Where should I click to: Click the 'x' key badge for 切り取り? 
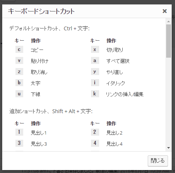pyautogui.click(x=95, y=50)
